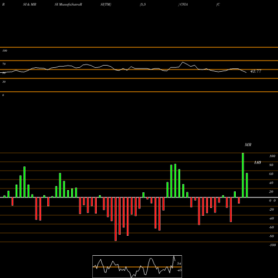Click the '-20' label on MR axis
278x278 pixels.
tap(271, 210)
